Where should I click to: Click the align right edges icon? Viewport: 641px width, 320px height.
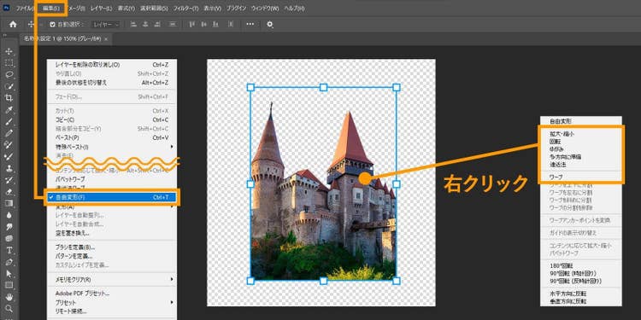coord(157,24)
